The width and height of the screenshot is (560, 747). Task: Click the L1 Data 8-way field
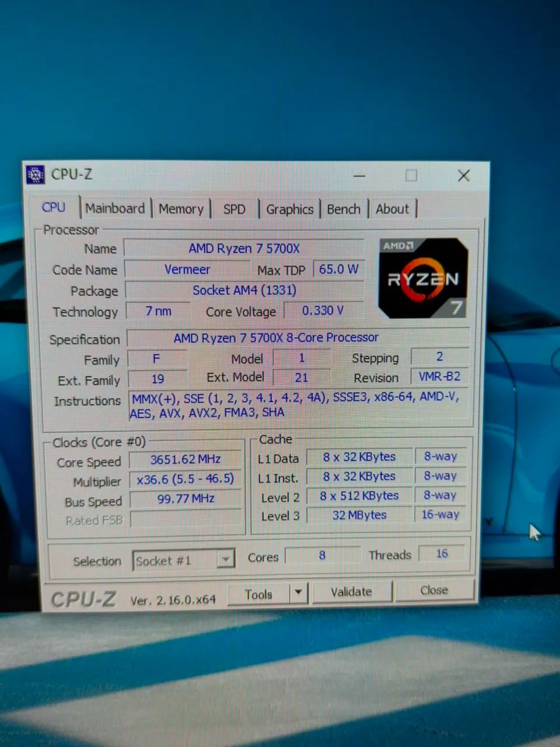pyautogui.click(x=440, y=456)
